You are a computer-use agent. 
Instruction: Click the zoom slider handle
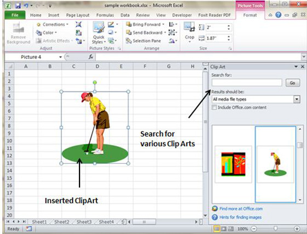click(x=275, y=229)
